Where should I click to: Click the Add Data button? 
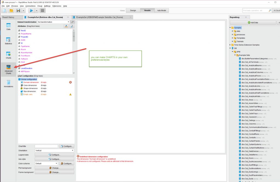coord(253,22)
